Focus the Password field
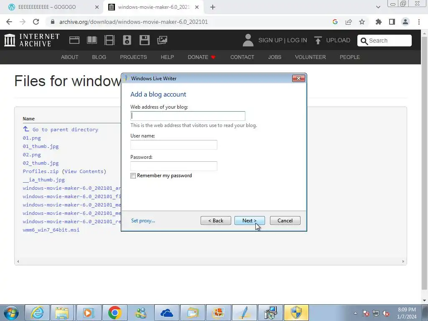The width and height of the screenshot is (428, 321). pyautogui.click(x=174, y=166)
